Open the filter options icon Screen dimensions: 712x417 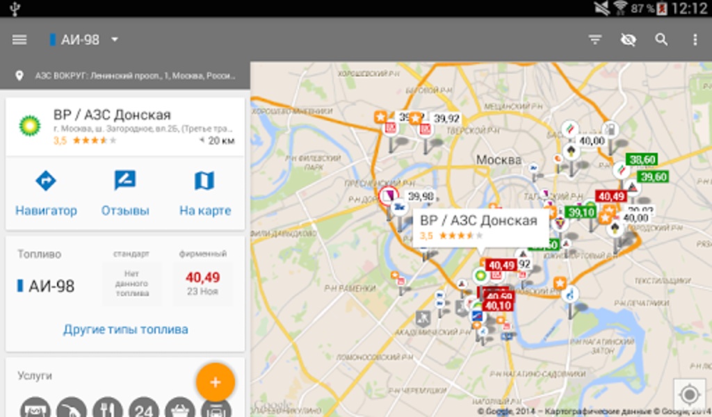595,40
